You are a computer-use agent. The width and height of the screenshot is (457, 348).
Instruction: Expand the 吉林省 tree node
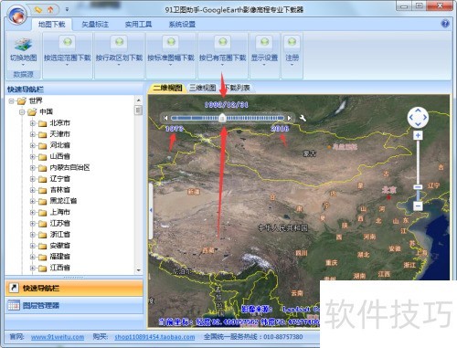coord(33,190)
